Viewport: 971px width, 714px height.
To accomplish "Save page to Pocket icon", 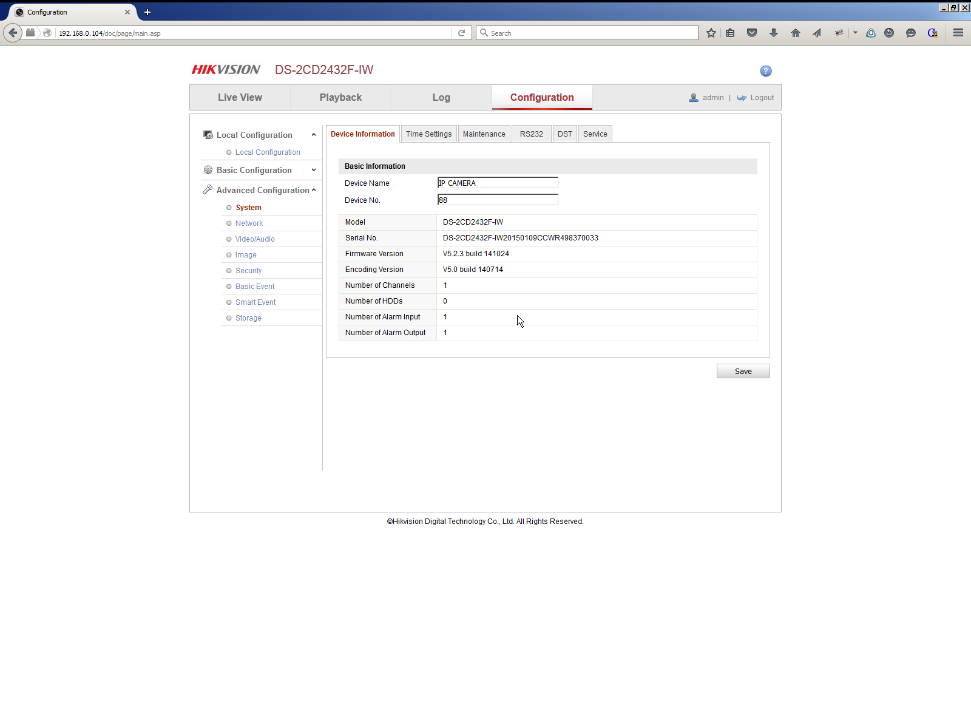I will pos(752,33).
